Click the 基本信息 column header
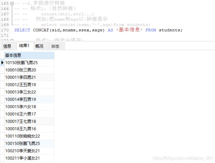Screen dimensions: 215x163 pyautogui.click(x=29, y=55)
